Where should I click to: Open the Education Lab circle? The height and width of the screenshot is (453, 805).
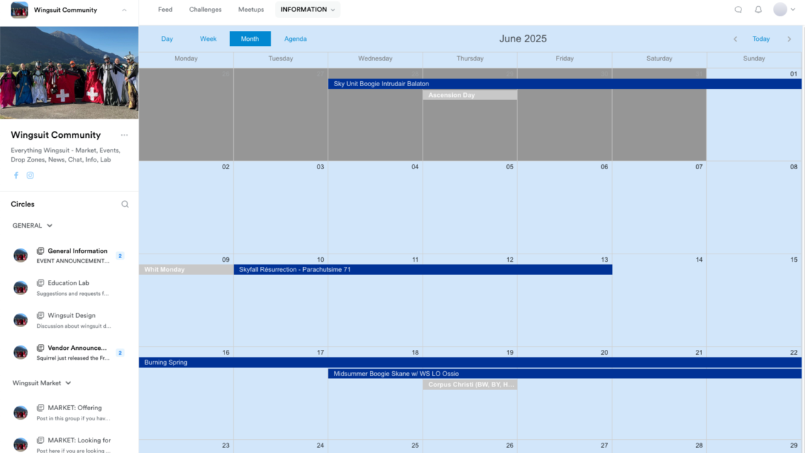69,288
